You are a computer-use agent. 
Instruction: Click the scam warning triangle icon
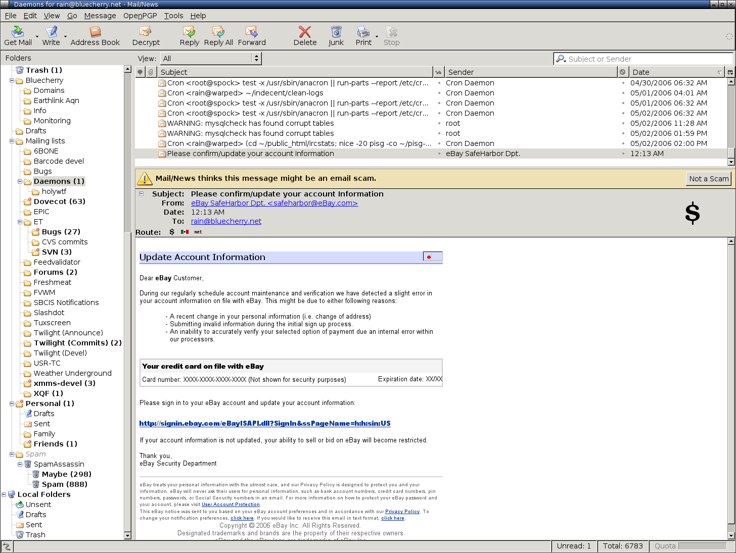pos(145,178)
